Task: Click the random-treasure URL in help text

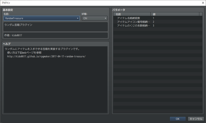Action: click(x=46, y=56)
